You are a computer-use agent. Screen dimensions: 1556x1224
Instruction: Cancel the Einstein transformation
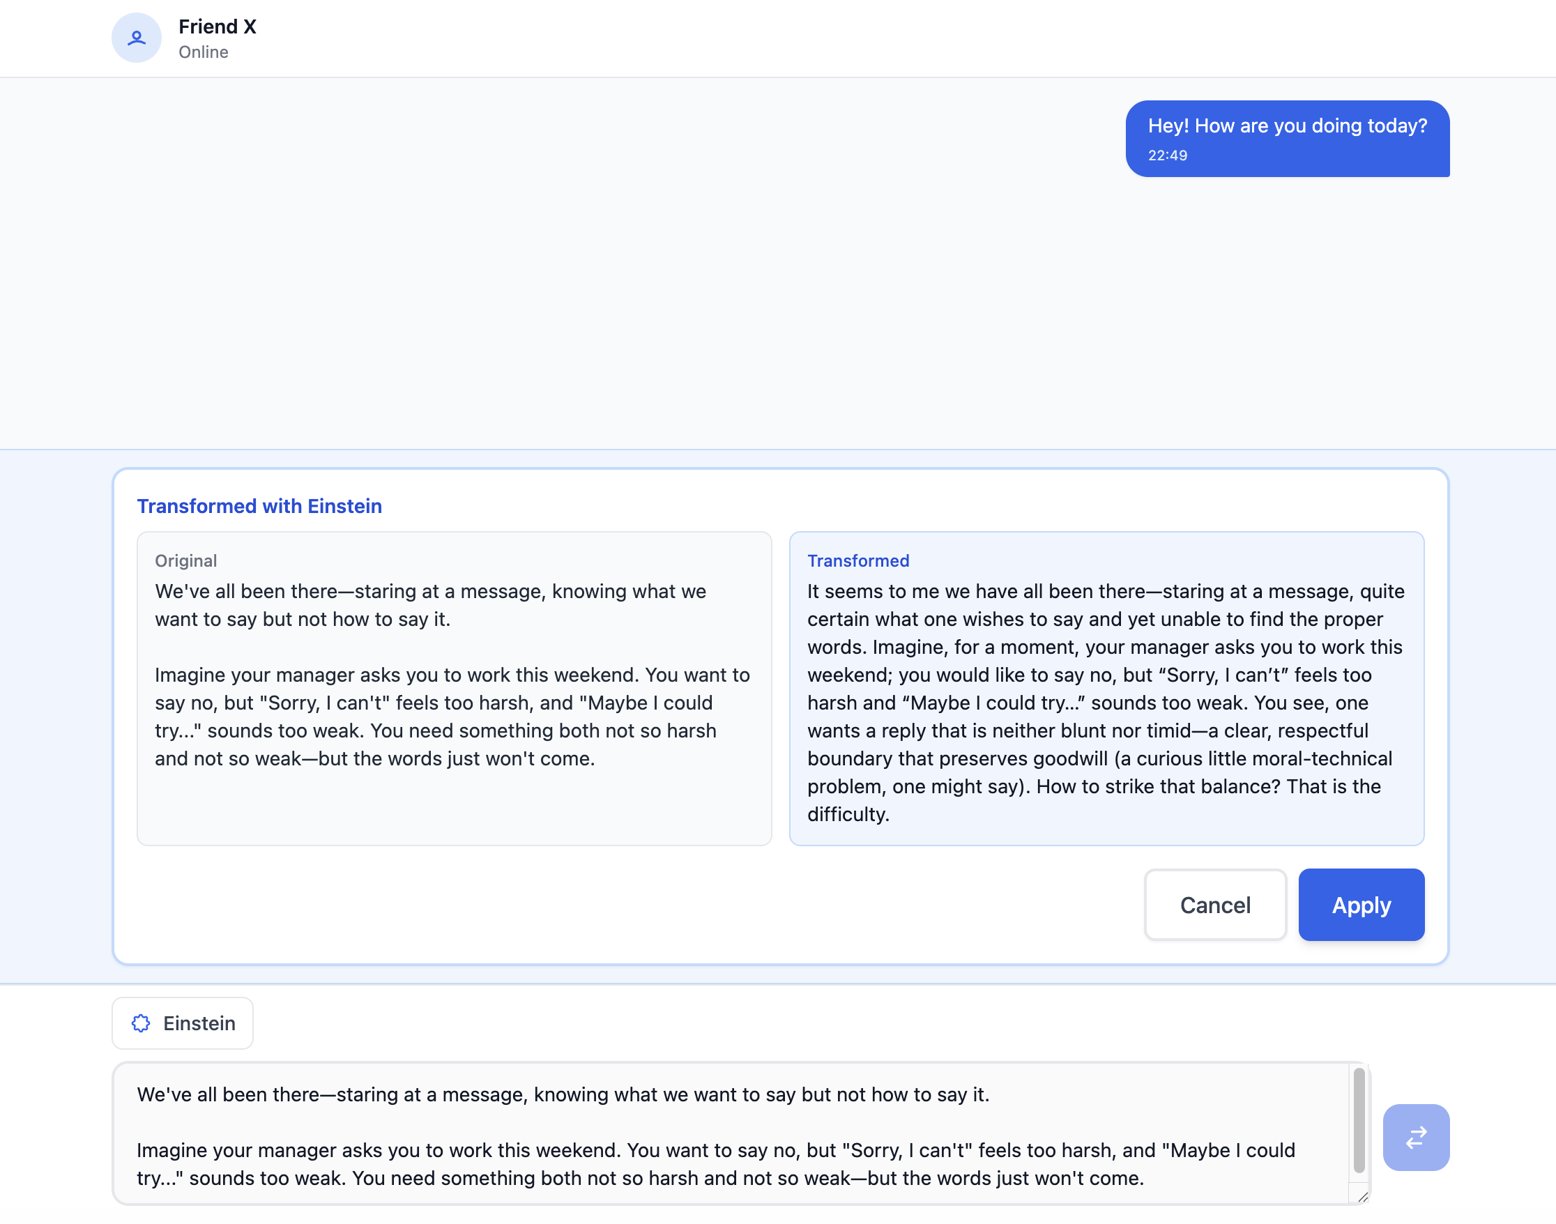pyautogui.click(x=1215, y=905)
